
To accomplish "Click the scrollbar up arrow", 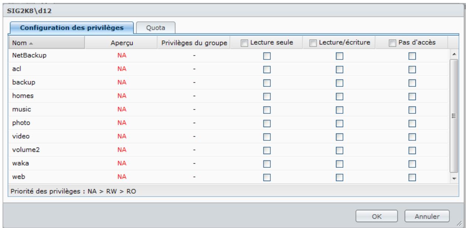I will pos(455,54).
